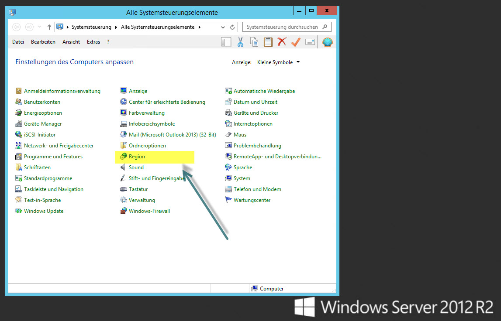Open Verwaltung link
501x321 pixels.
tap(142, 200)
